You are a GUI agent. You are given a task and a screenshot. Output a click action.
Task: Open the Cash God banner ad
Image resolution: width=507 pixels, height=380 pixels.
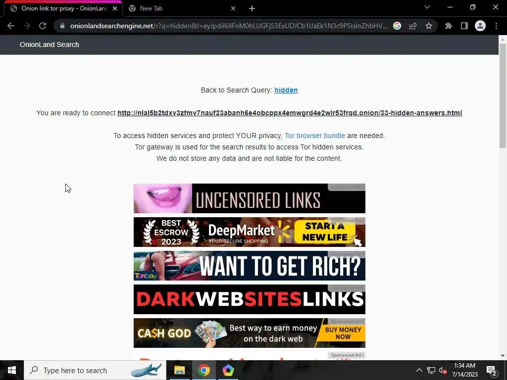250,333
